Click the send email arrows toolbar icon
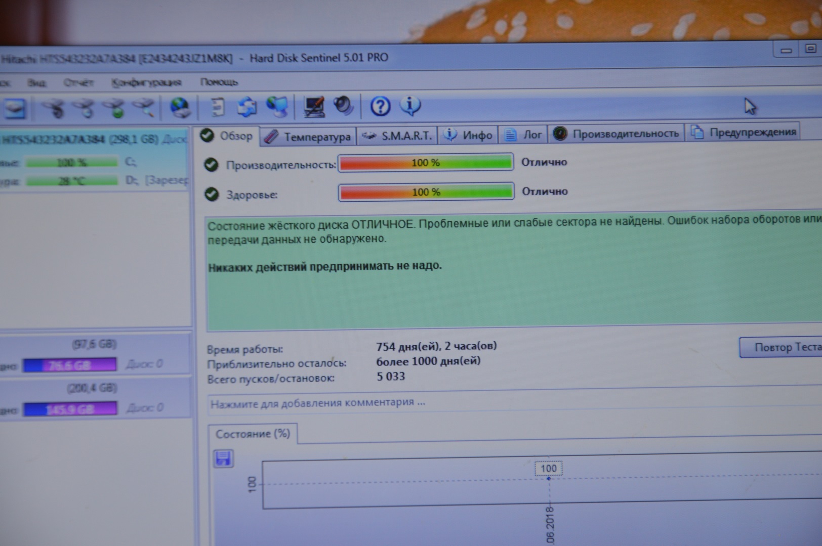Image resolution: width=822 pixels, height=546 pixels. (247, 107)
